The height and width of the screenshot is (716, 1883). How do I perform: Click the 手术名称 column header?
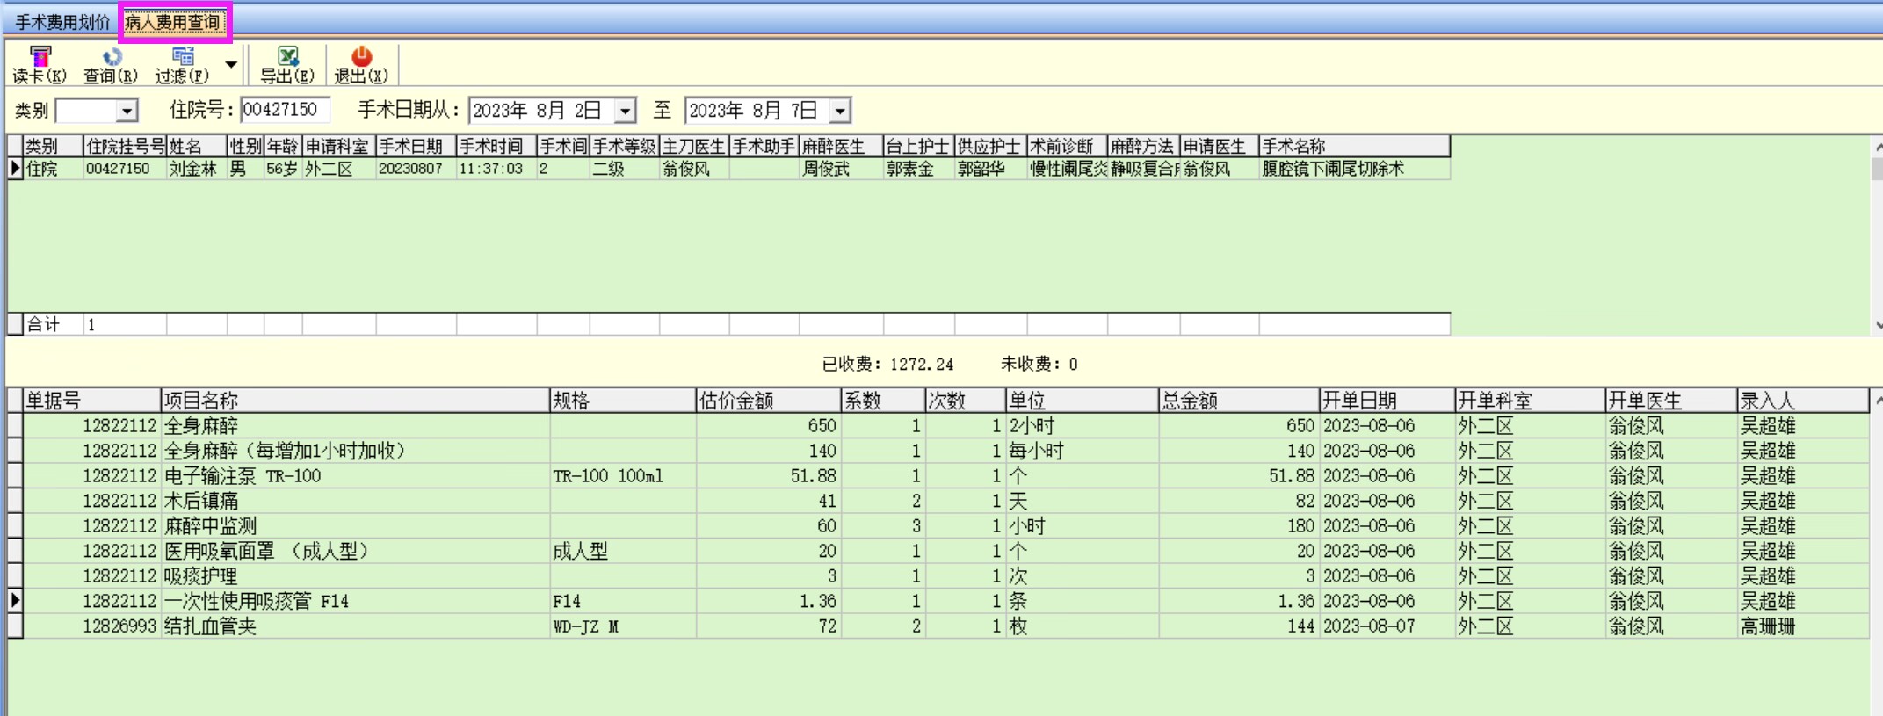[x=1354, y=146]
